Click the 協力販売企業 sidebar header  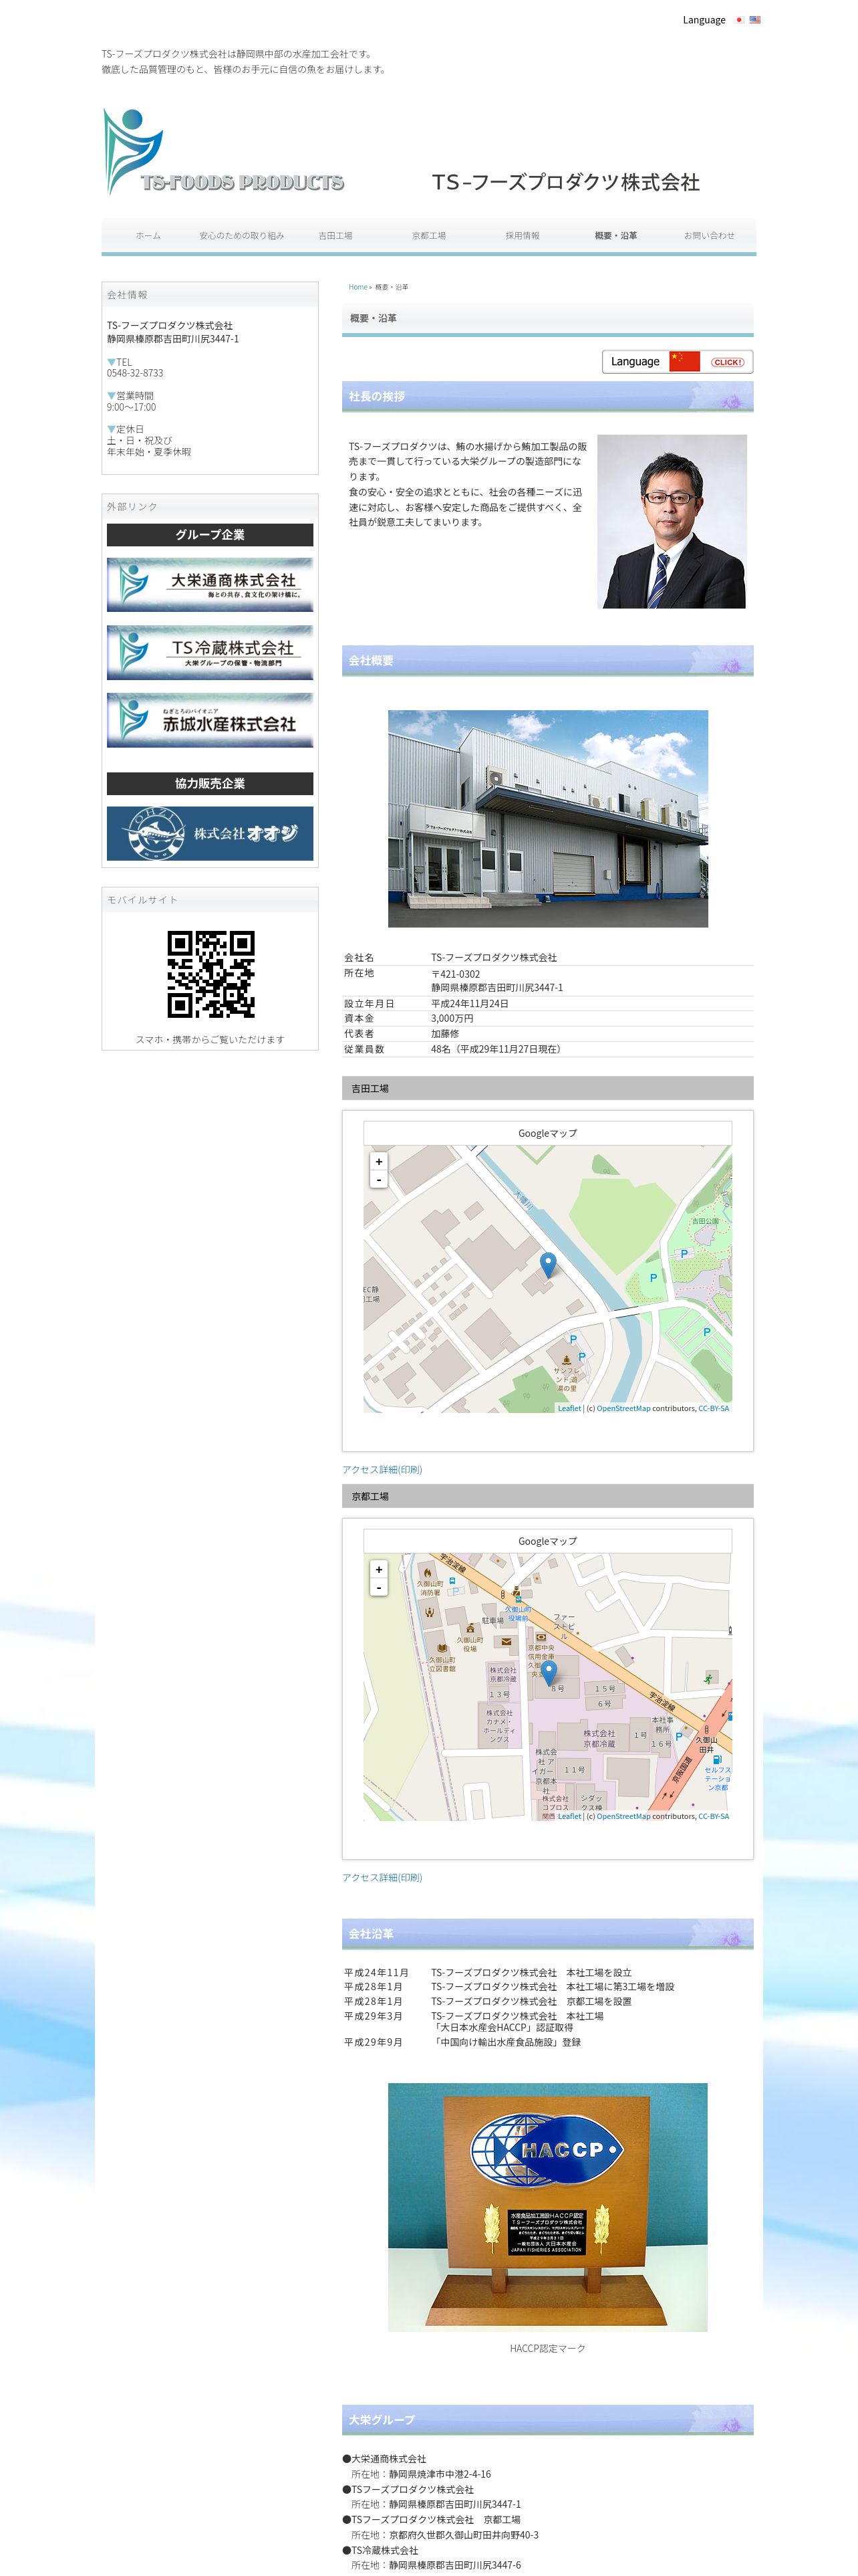click(x=210, y=784)
